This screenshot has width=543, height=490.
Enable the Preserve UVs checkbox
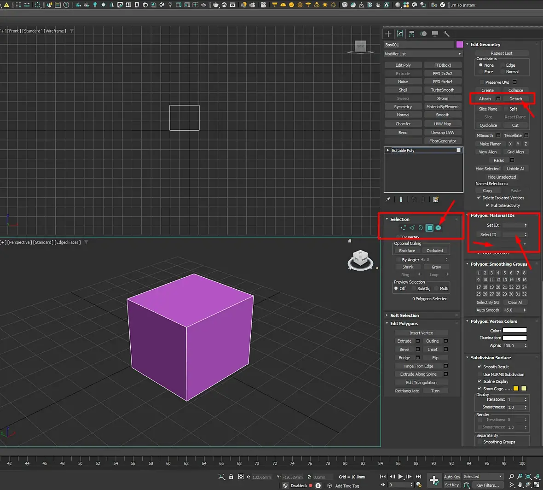click(x=482, y=82)
